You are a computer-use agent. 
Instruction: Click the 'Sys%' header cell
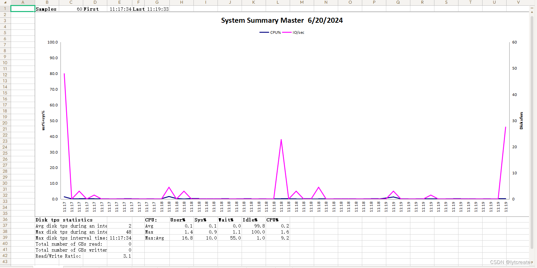(206, 220)
